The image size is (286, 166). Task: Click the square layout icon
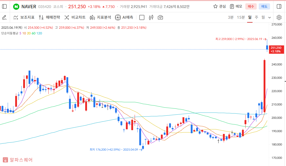tap(142, 17)
